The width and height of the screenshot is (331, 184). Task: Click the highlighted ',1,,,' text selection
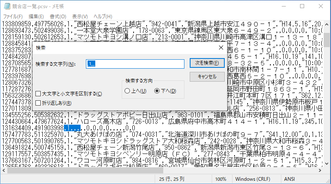(72, 128)
